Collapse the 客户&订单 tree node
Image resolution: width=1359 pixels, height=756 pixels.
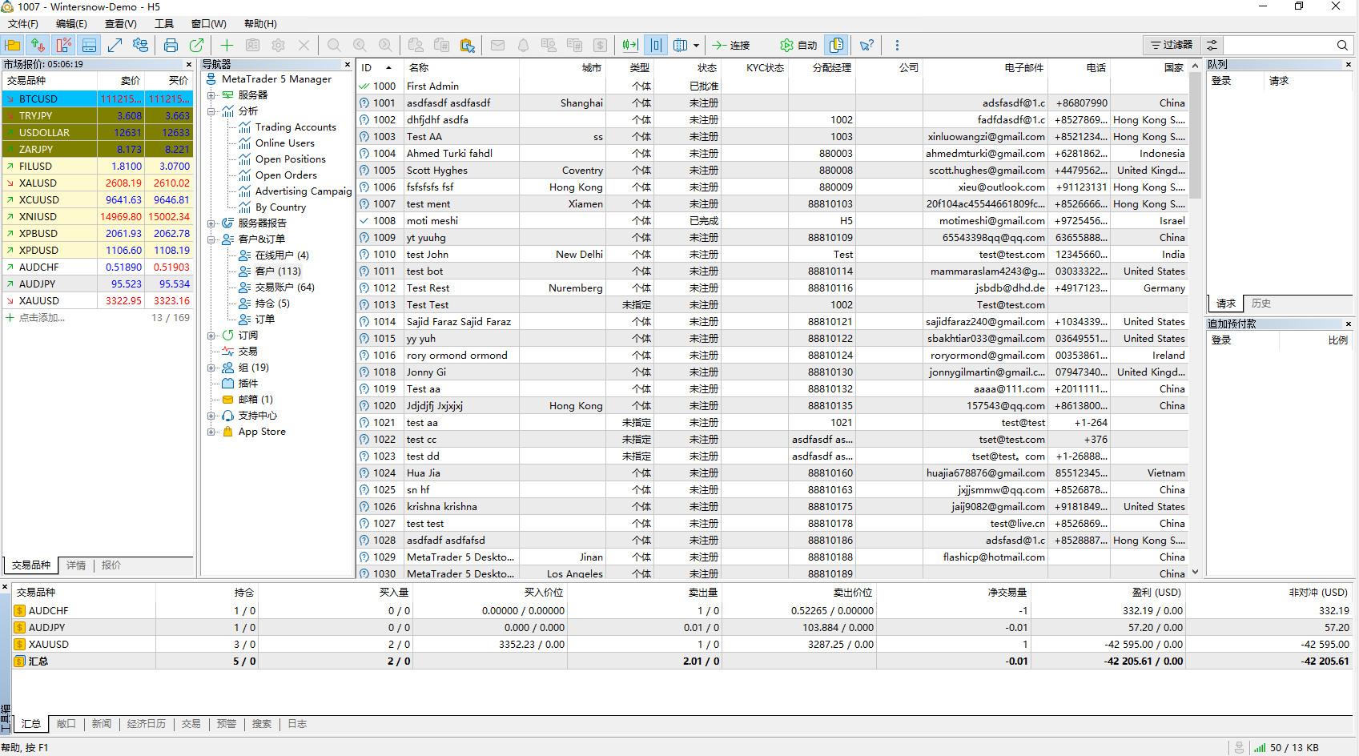point(211,239)
